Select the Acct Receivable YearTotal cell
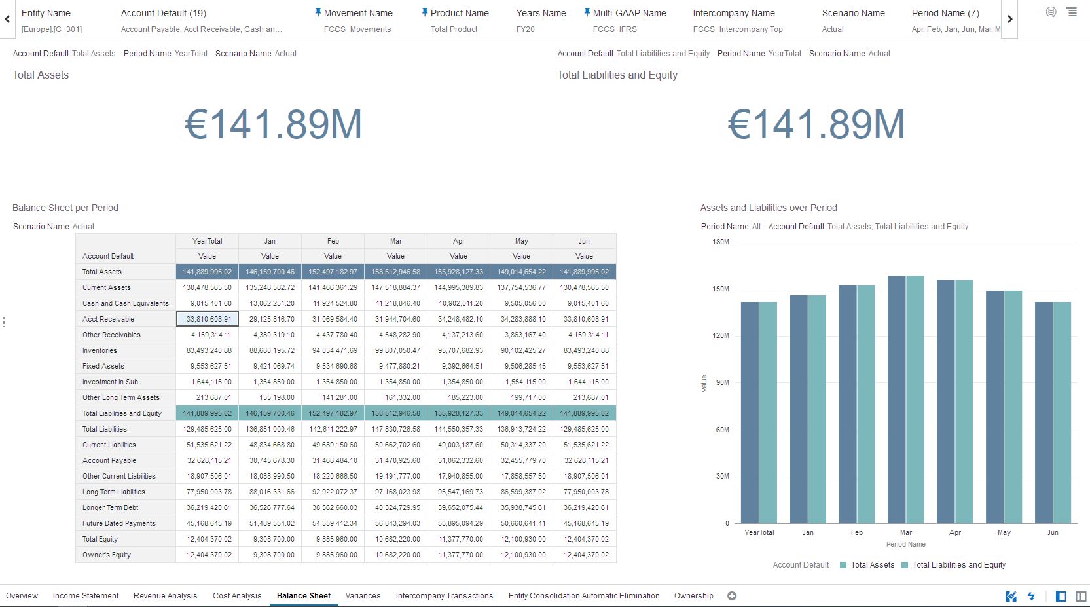 point(208,319)
